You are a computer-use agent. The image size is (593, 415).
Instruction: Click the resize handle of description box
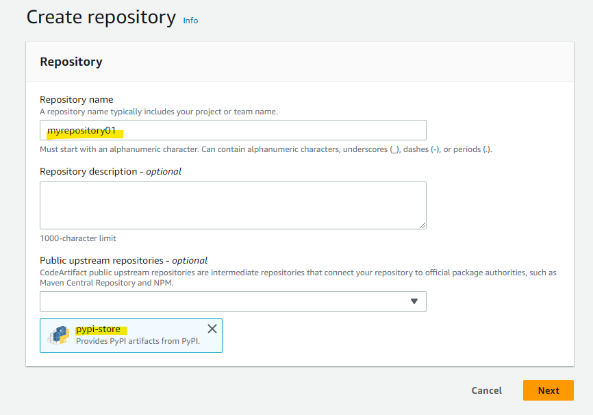(x=422, y=225)
